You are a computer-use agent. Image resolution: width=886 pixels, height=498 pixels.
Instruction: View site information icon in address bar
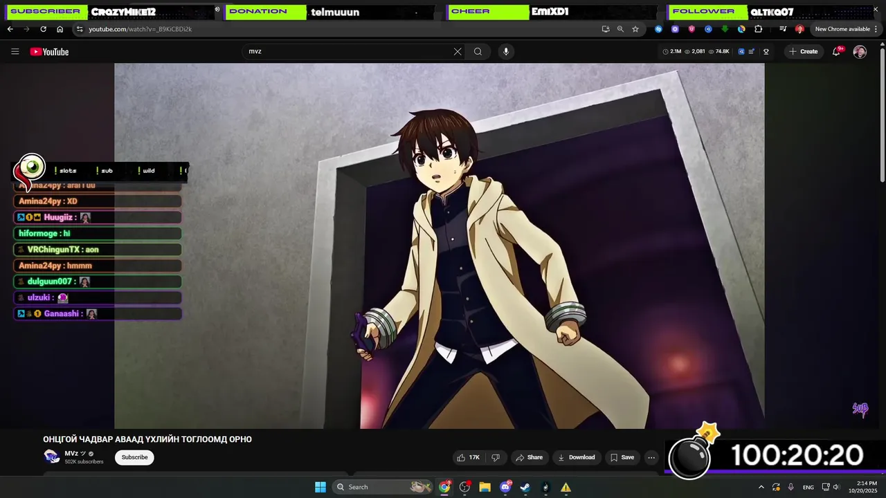80,29
